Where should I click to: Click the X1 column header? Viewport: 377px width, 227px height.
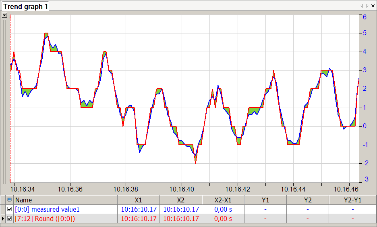[138, 200]
